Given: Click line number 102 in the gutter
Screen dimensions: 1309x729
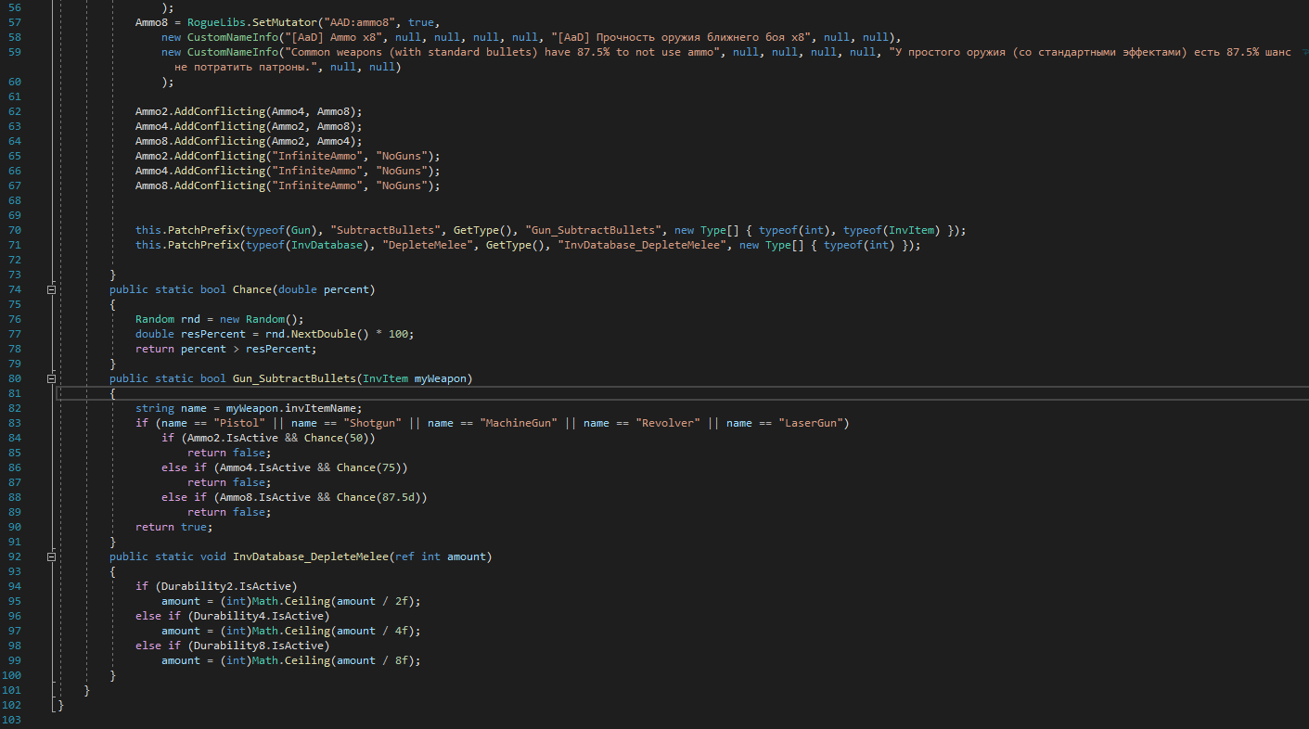Looking at the screenshot, I should 10,705.
